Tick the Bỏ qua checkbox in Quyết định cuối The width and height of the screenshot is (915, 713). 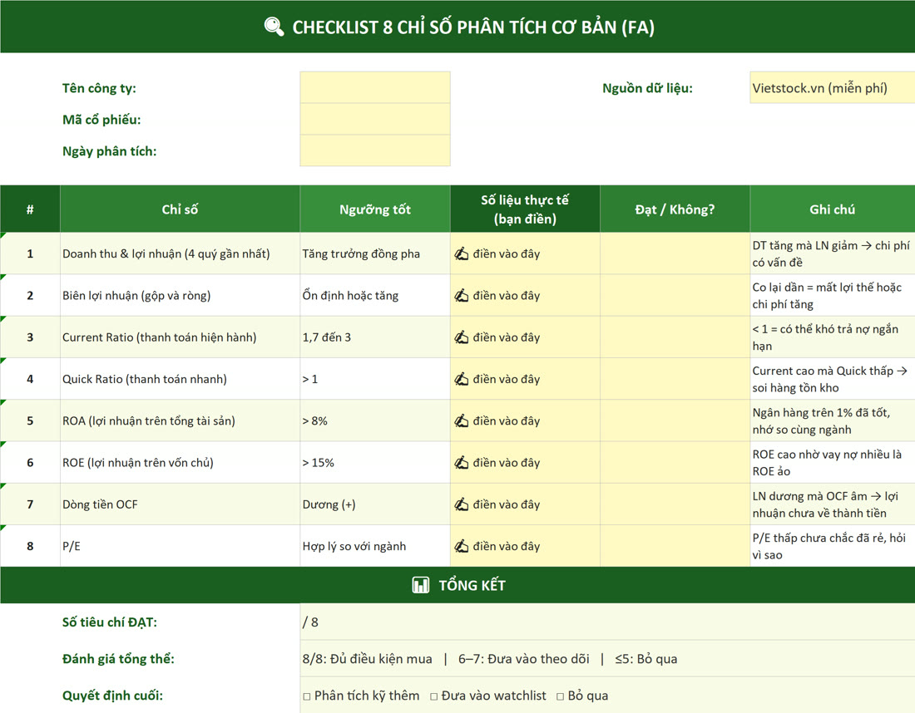560,696
